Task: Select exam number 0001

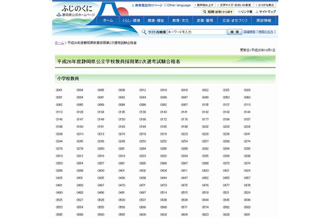Action: pyautogui.click(x=59, y=90)
